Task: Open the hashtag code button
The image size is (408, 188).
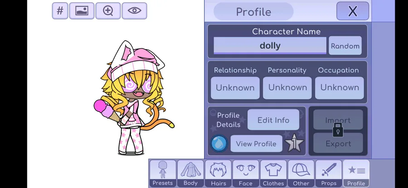Action: 60,11
